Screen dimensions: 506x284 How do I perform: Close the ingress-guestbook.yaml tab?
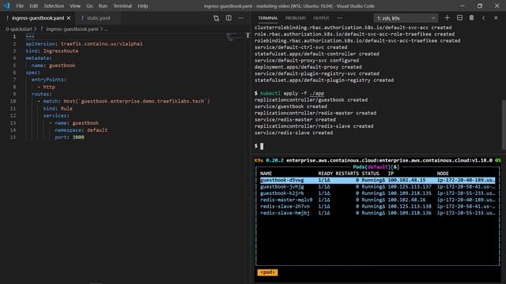point(69,18)
